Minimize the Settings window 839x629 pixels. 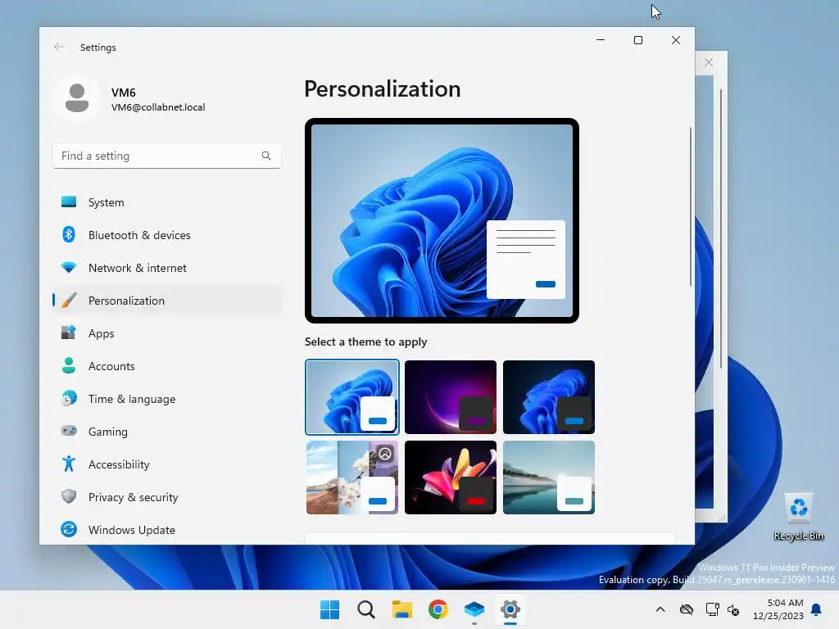[601, 40]
